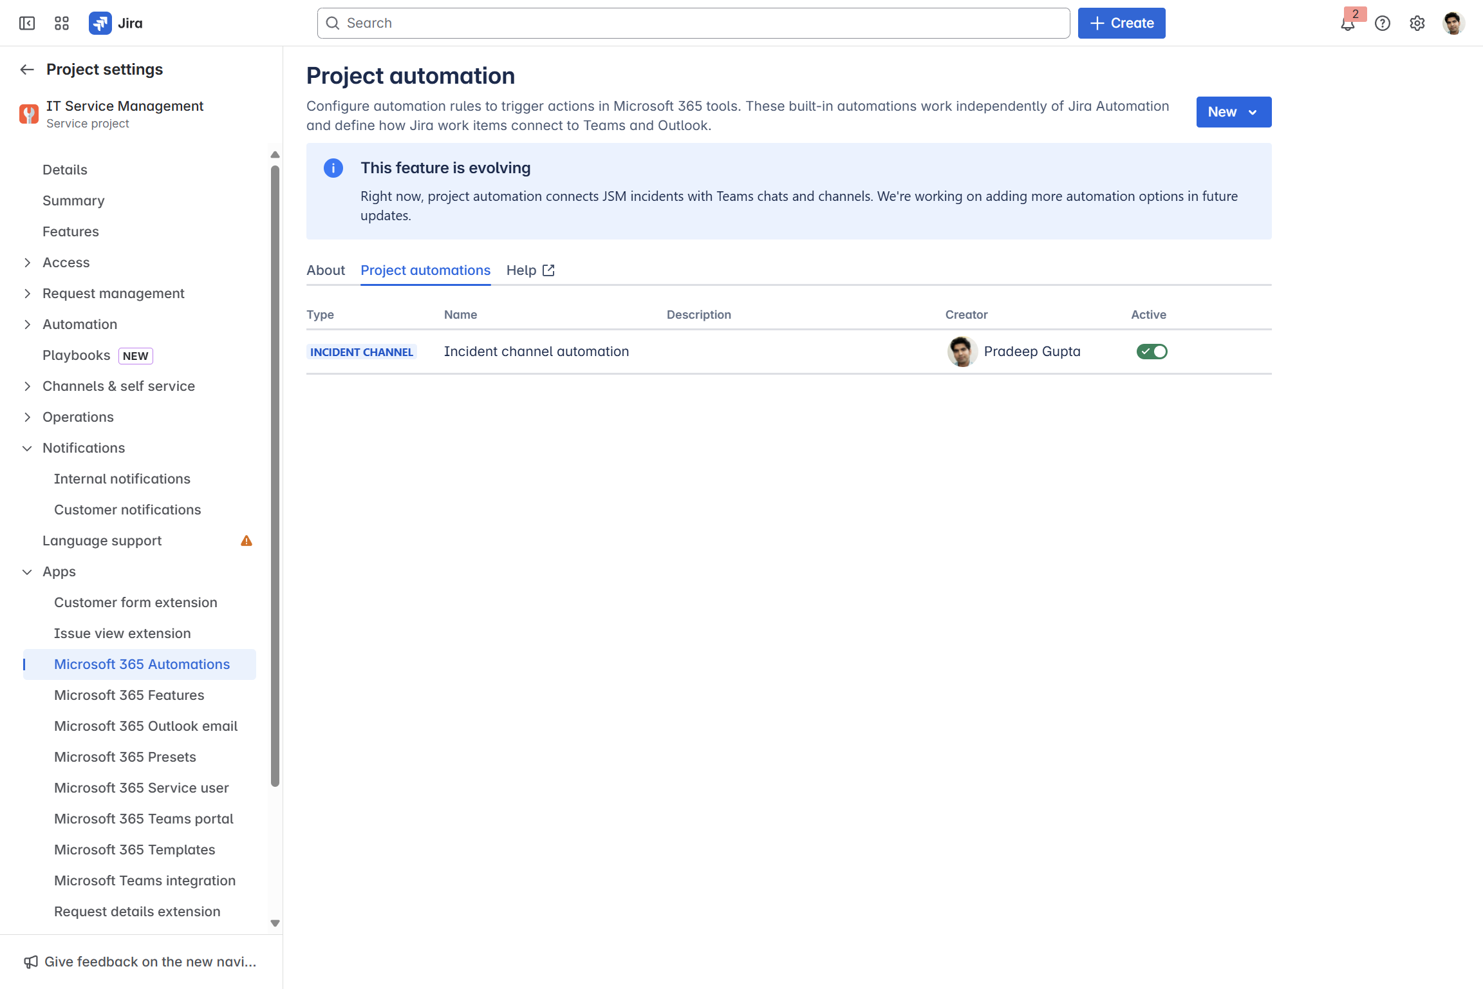This screenshot has width=1483, height=989.
Task: Expand the Channels & self service section
Action: coord(27,386)
